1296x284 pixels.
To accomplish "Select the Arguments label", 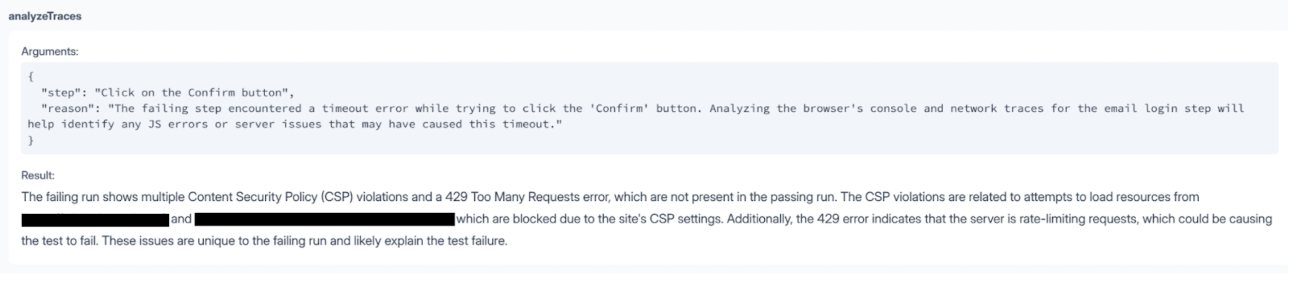I will click(50, 52).
